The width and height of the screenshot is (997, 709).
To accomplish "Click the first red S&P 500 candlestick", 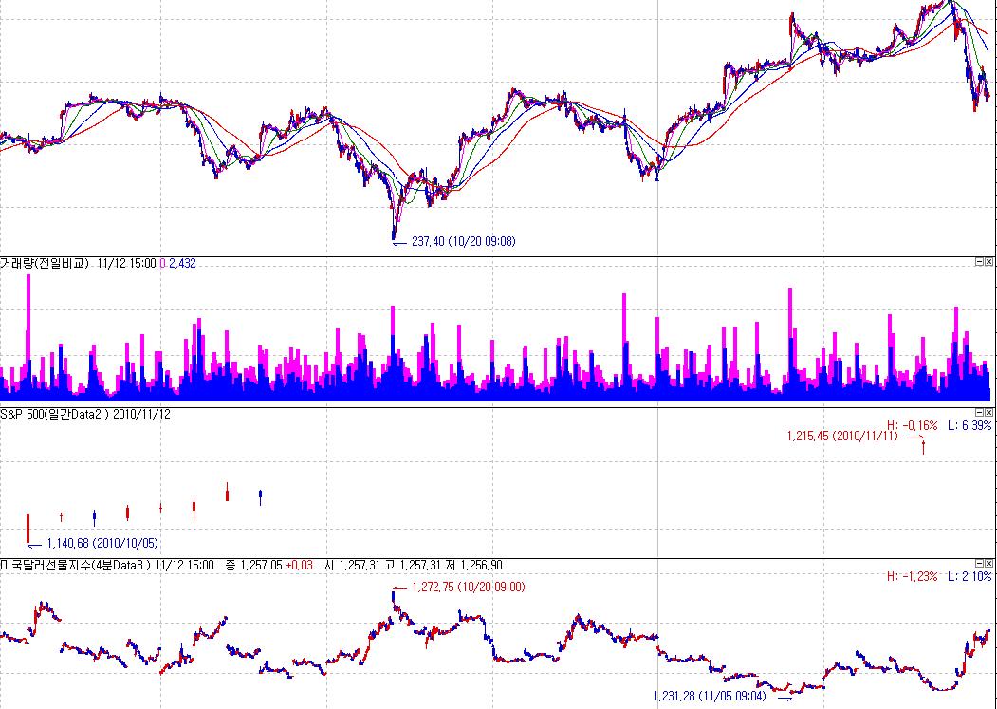I will [x=28, y=527].
